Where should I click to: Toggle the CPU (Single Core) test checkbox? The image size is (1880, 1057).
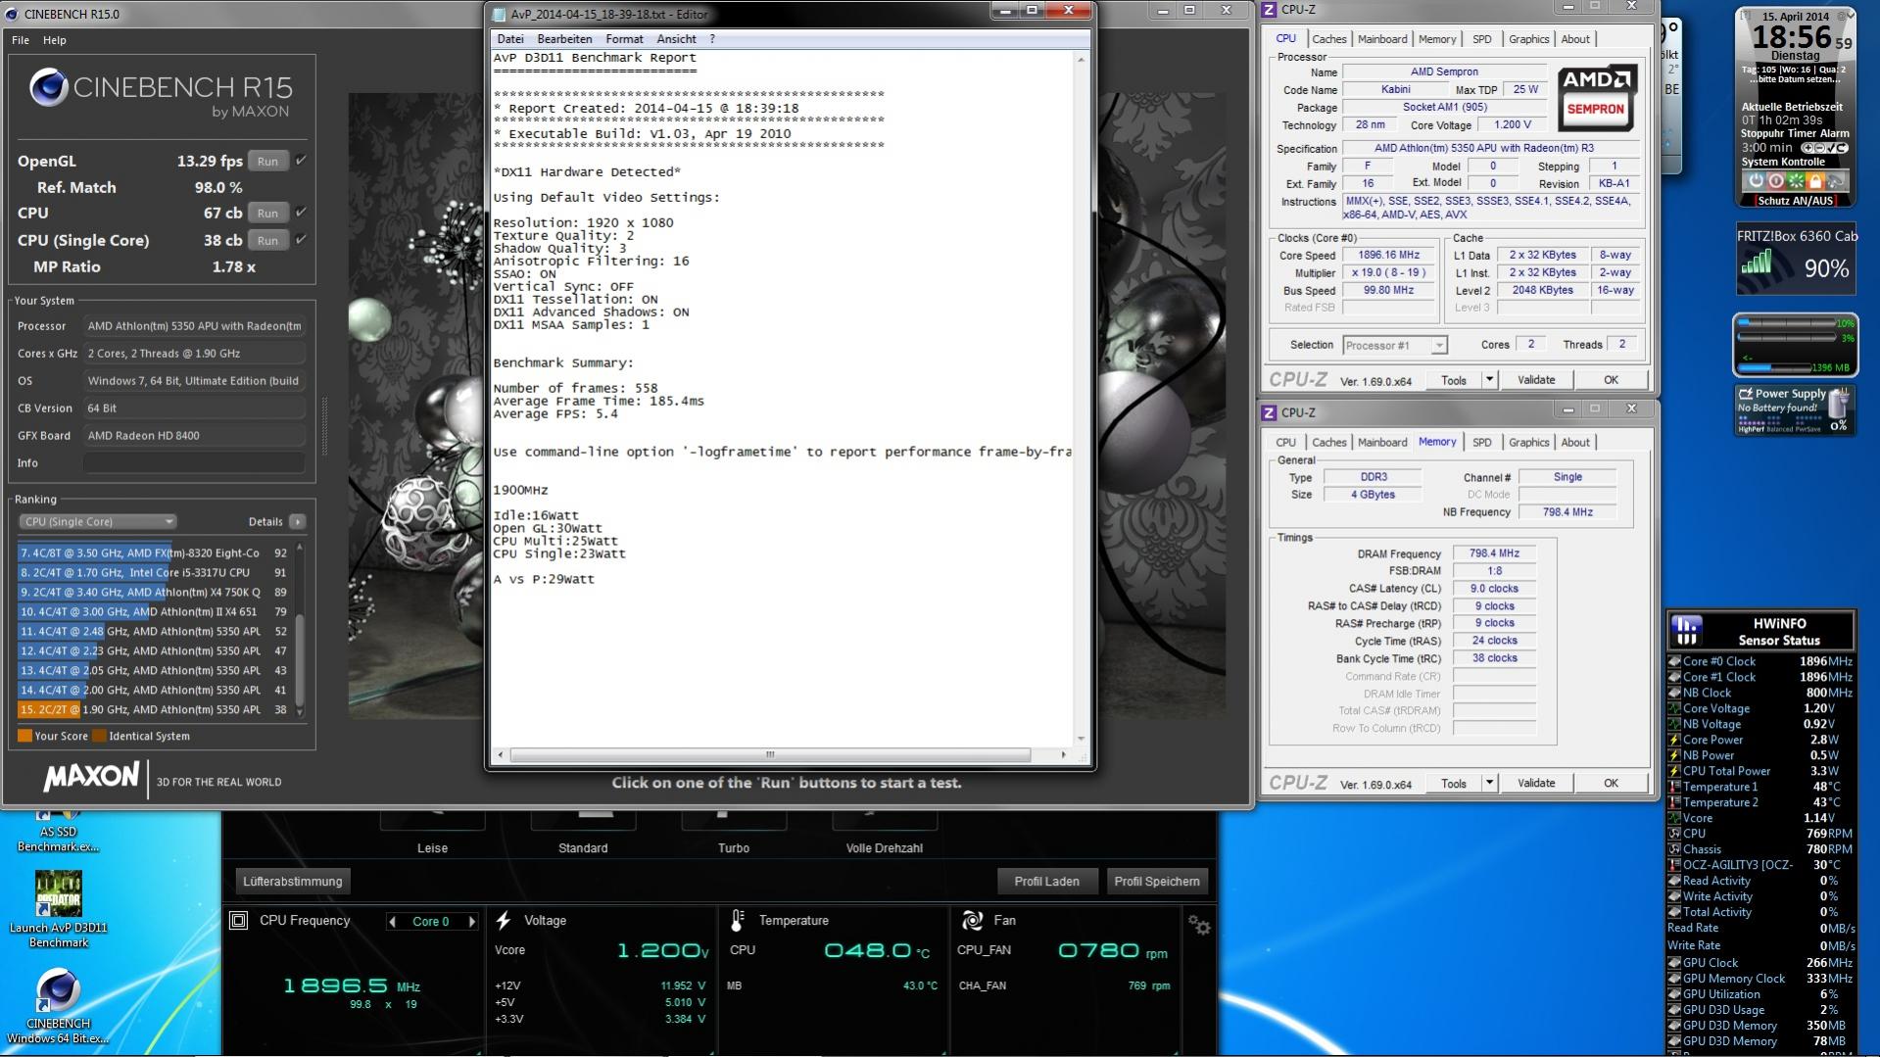point(301,240)
